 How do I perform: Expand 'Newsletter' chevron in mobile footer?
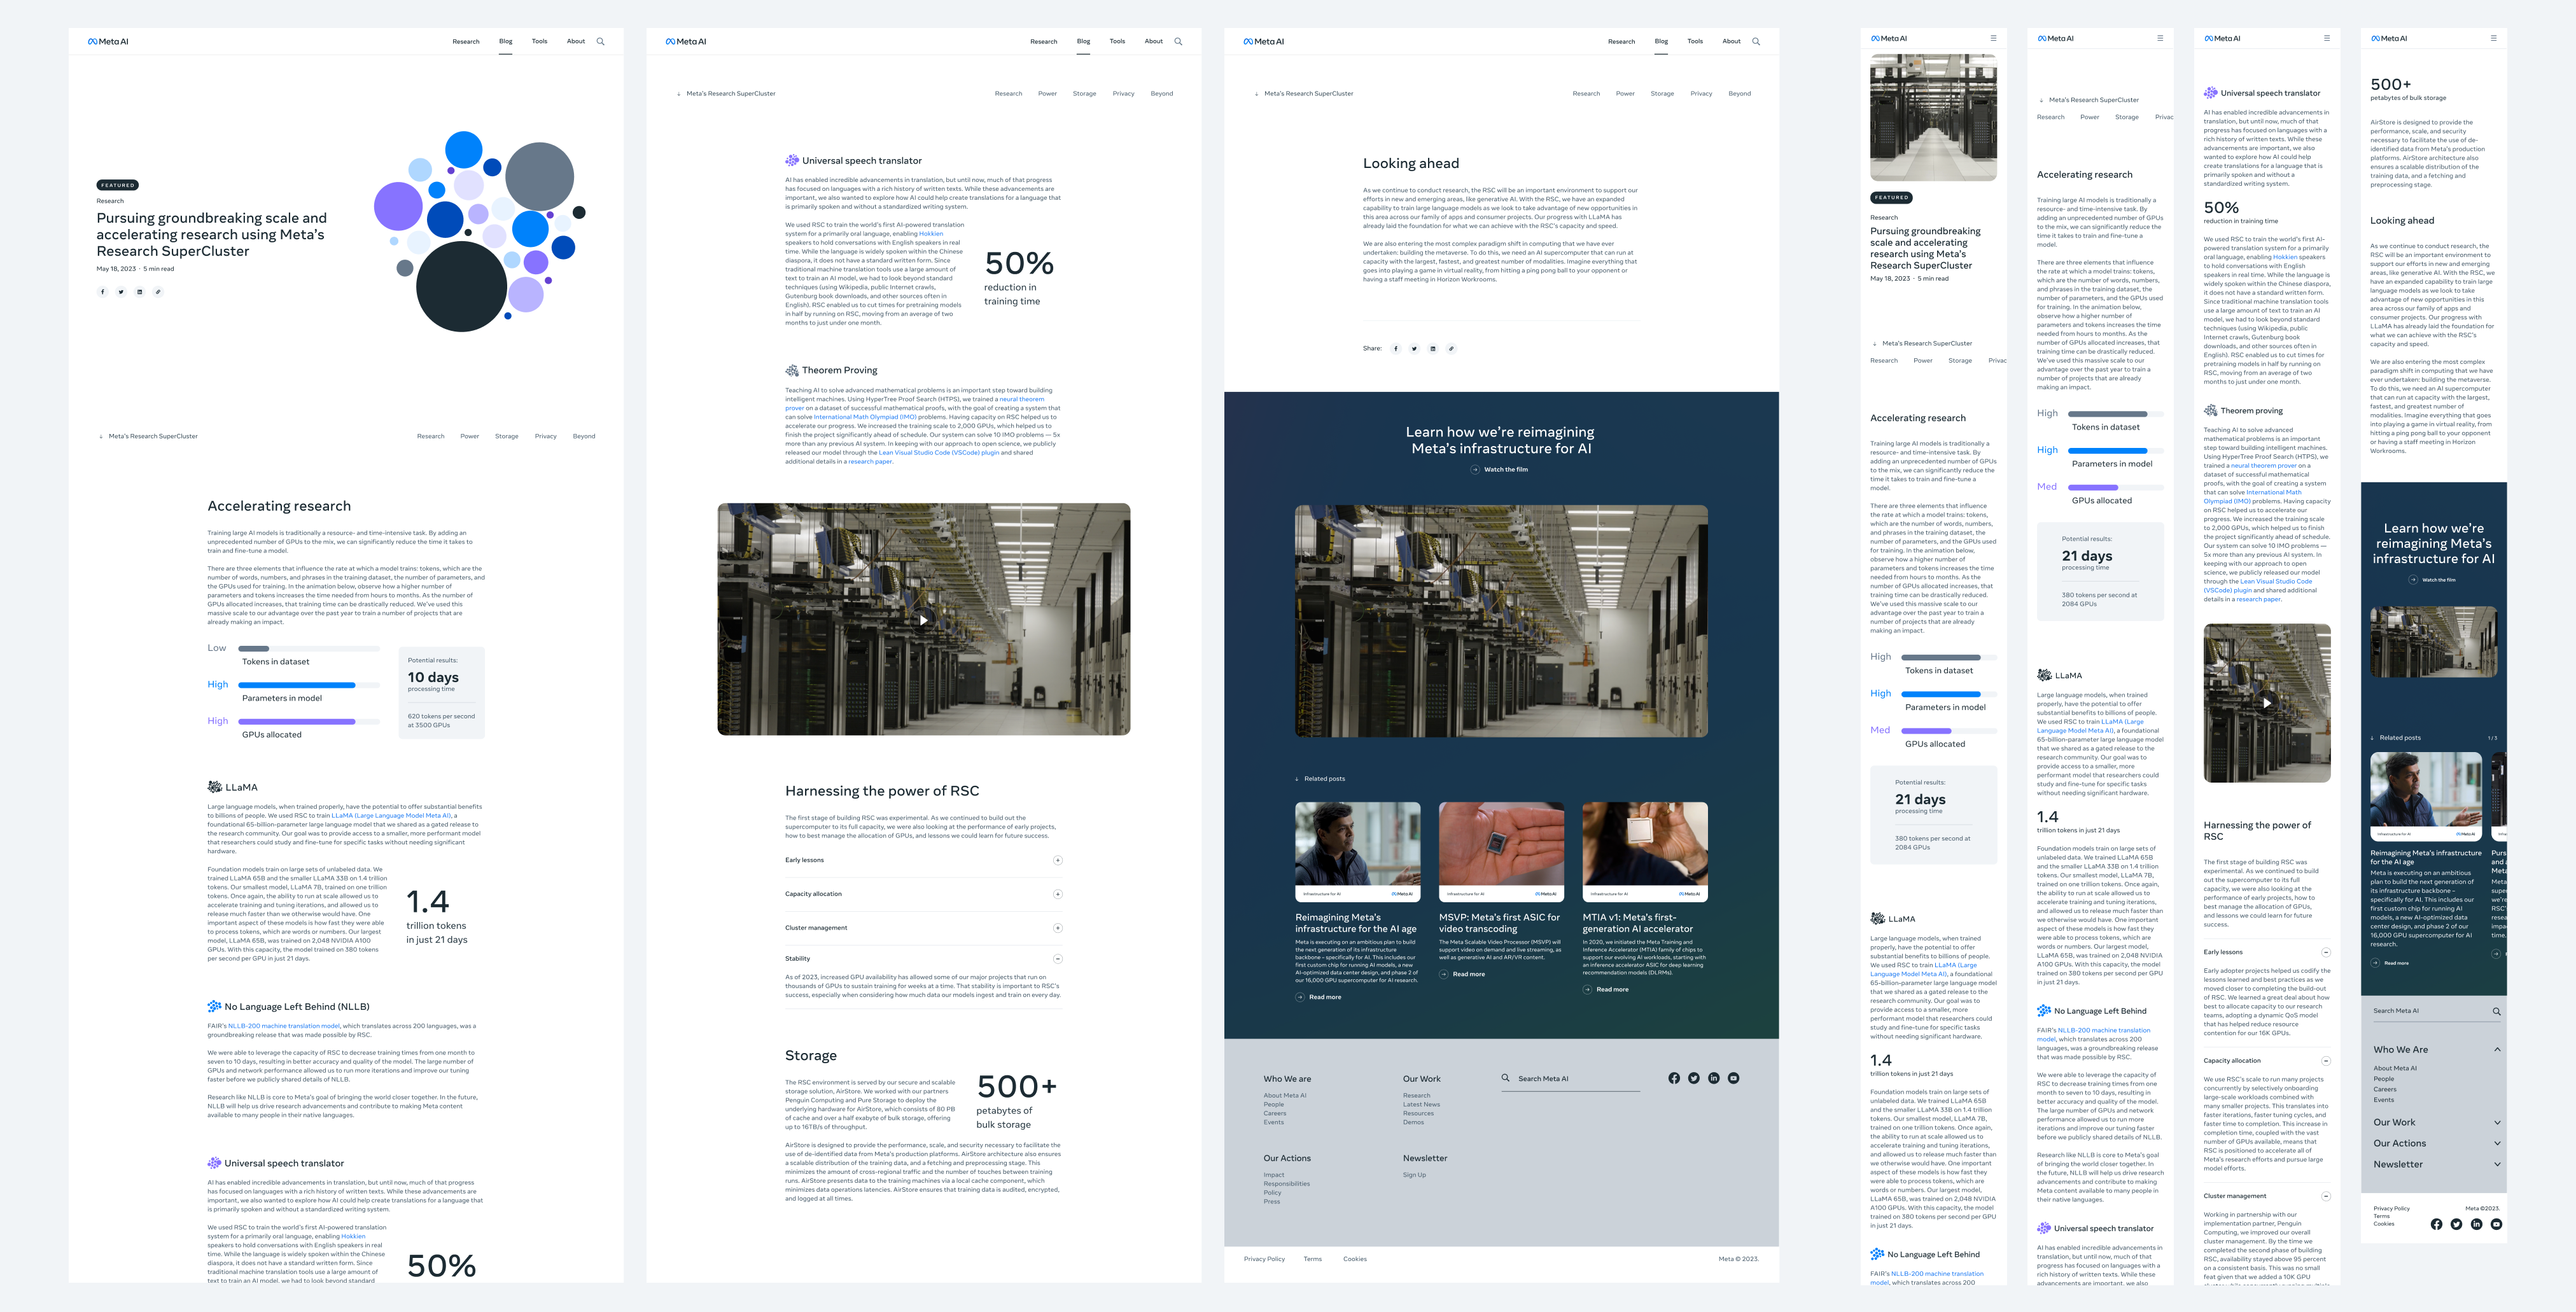[x=2497, y=1164]
